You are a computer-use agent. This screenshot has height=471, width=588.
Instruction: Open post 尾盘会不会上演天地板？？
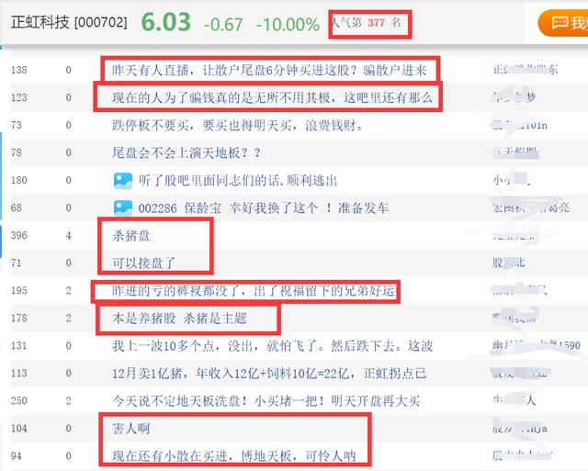(x=186, y=153)
